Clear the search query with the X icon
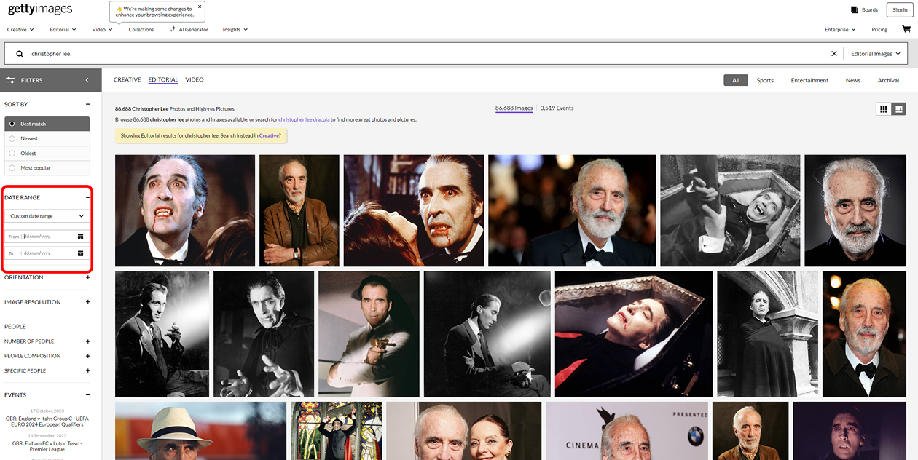The width and height of the screenshot is (918, 460). click(x=834, y=52)
